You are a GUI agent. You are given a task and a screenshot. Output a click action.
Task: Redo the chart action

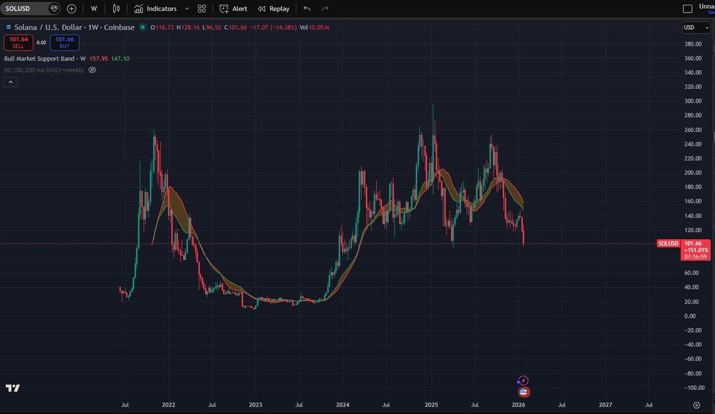pyautogui.click(x=325, y=9)
